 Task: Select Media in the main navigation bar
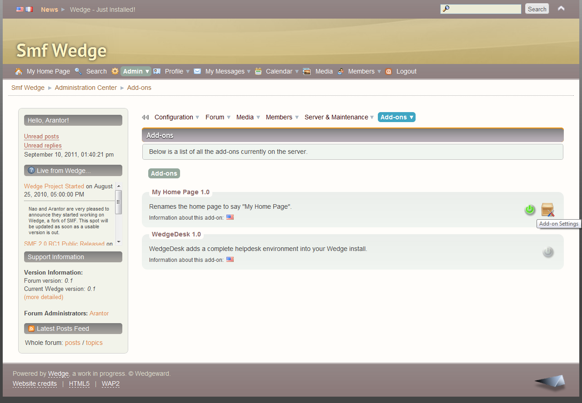pyautogui.click(x=324, y=71)
